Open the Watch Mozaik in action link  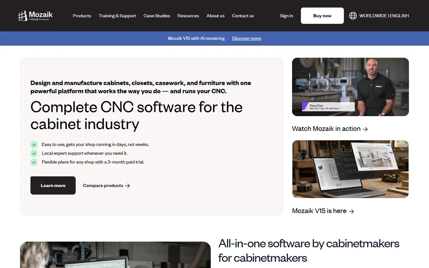(x=330, y=129)
